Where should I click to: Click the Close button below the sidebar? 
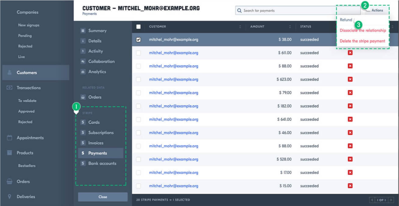point(103,197)
